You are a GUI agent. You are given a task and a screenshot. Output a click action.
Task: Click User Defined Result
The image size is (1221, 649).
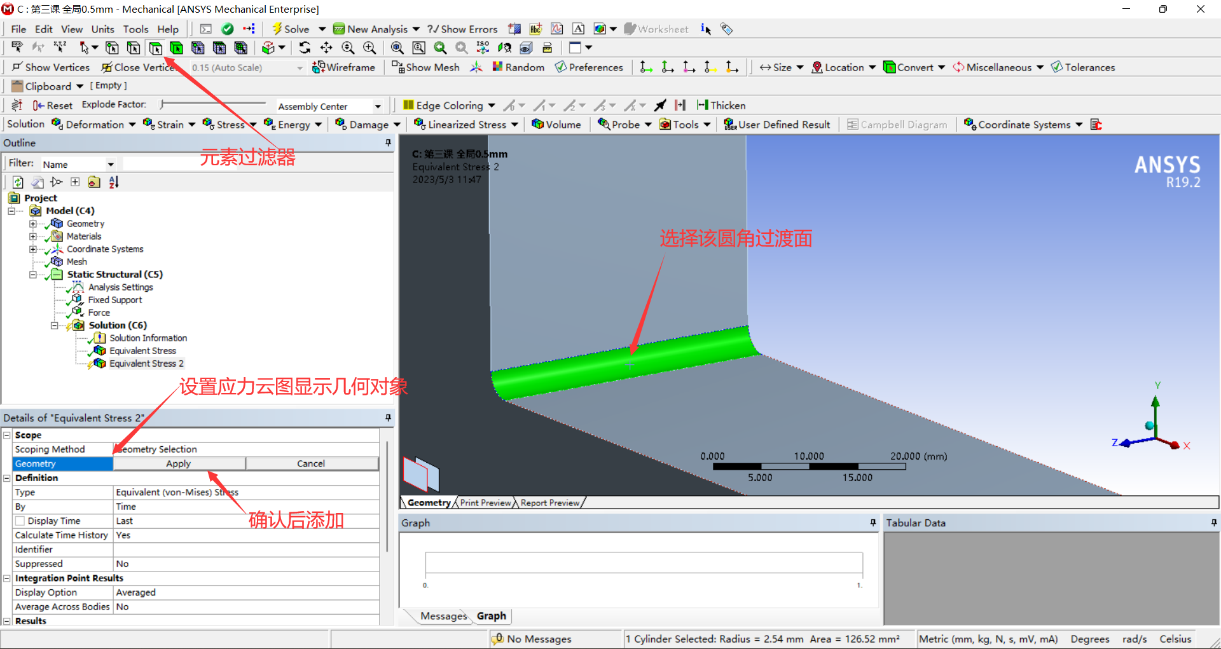(777, 125)
